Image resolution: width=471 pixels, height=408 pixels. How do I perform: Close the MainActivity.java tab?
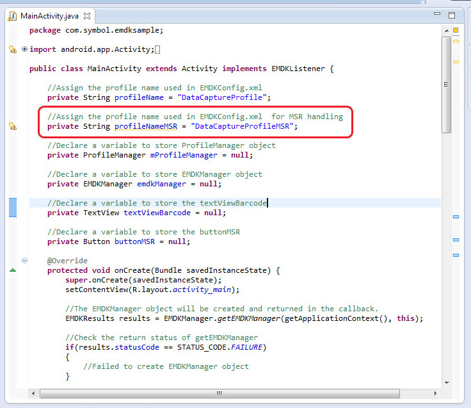click(x=88, y=15)
